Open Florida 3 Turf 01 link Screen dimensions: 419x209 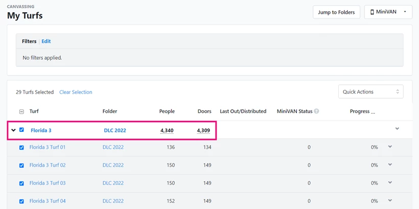48,147
